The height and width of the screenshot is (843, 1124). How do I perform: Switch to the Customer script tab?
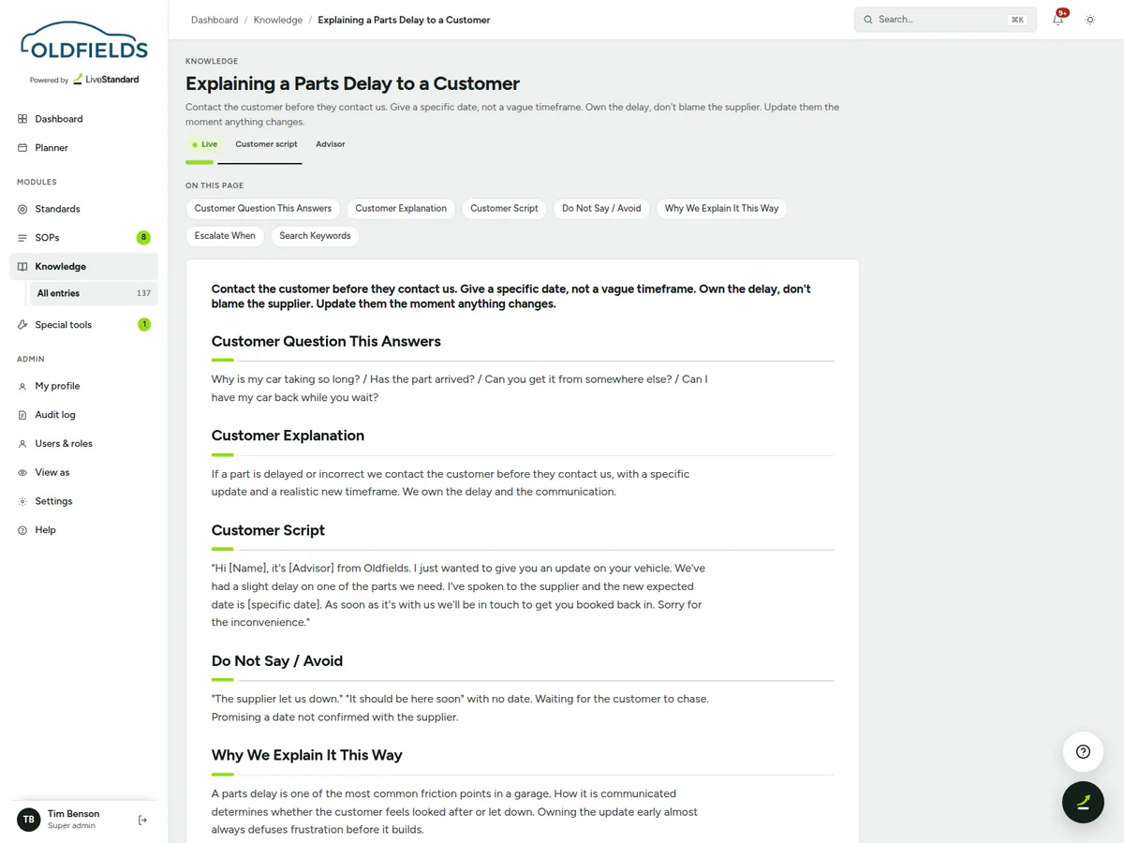[x=266, y=144]
